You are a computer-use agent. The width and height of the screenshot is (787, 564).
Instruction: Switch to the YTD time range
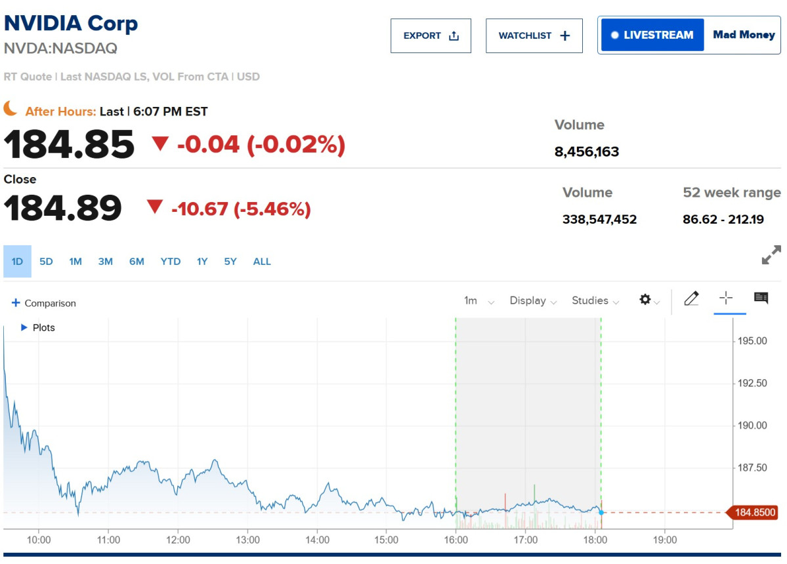[171, 261]
